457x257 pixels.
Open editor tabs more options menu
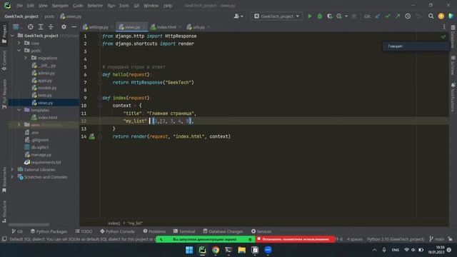pyautogui.click(x=444, y=27)
